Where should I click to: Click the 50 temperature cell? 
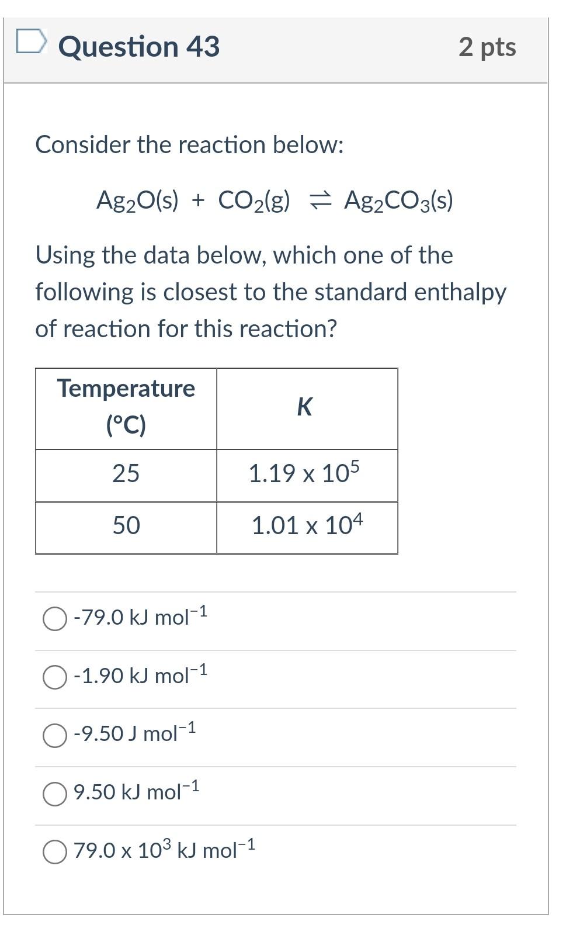(127, 525)
